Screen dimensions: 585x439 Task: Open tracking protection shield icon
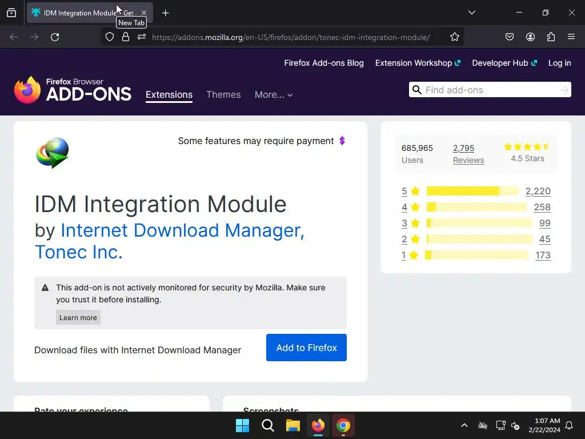tap(109, 37)
